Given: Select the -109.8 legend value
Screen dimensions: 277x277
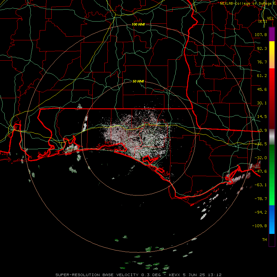Looking at the screenshot, I should (x=259, y=226).
